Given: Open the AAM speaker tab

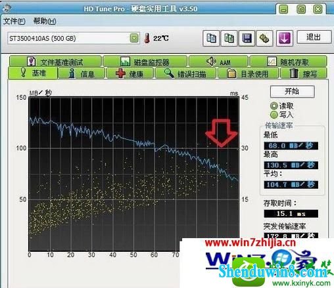Looking at the screenshot, I should click(218, 62).
